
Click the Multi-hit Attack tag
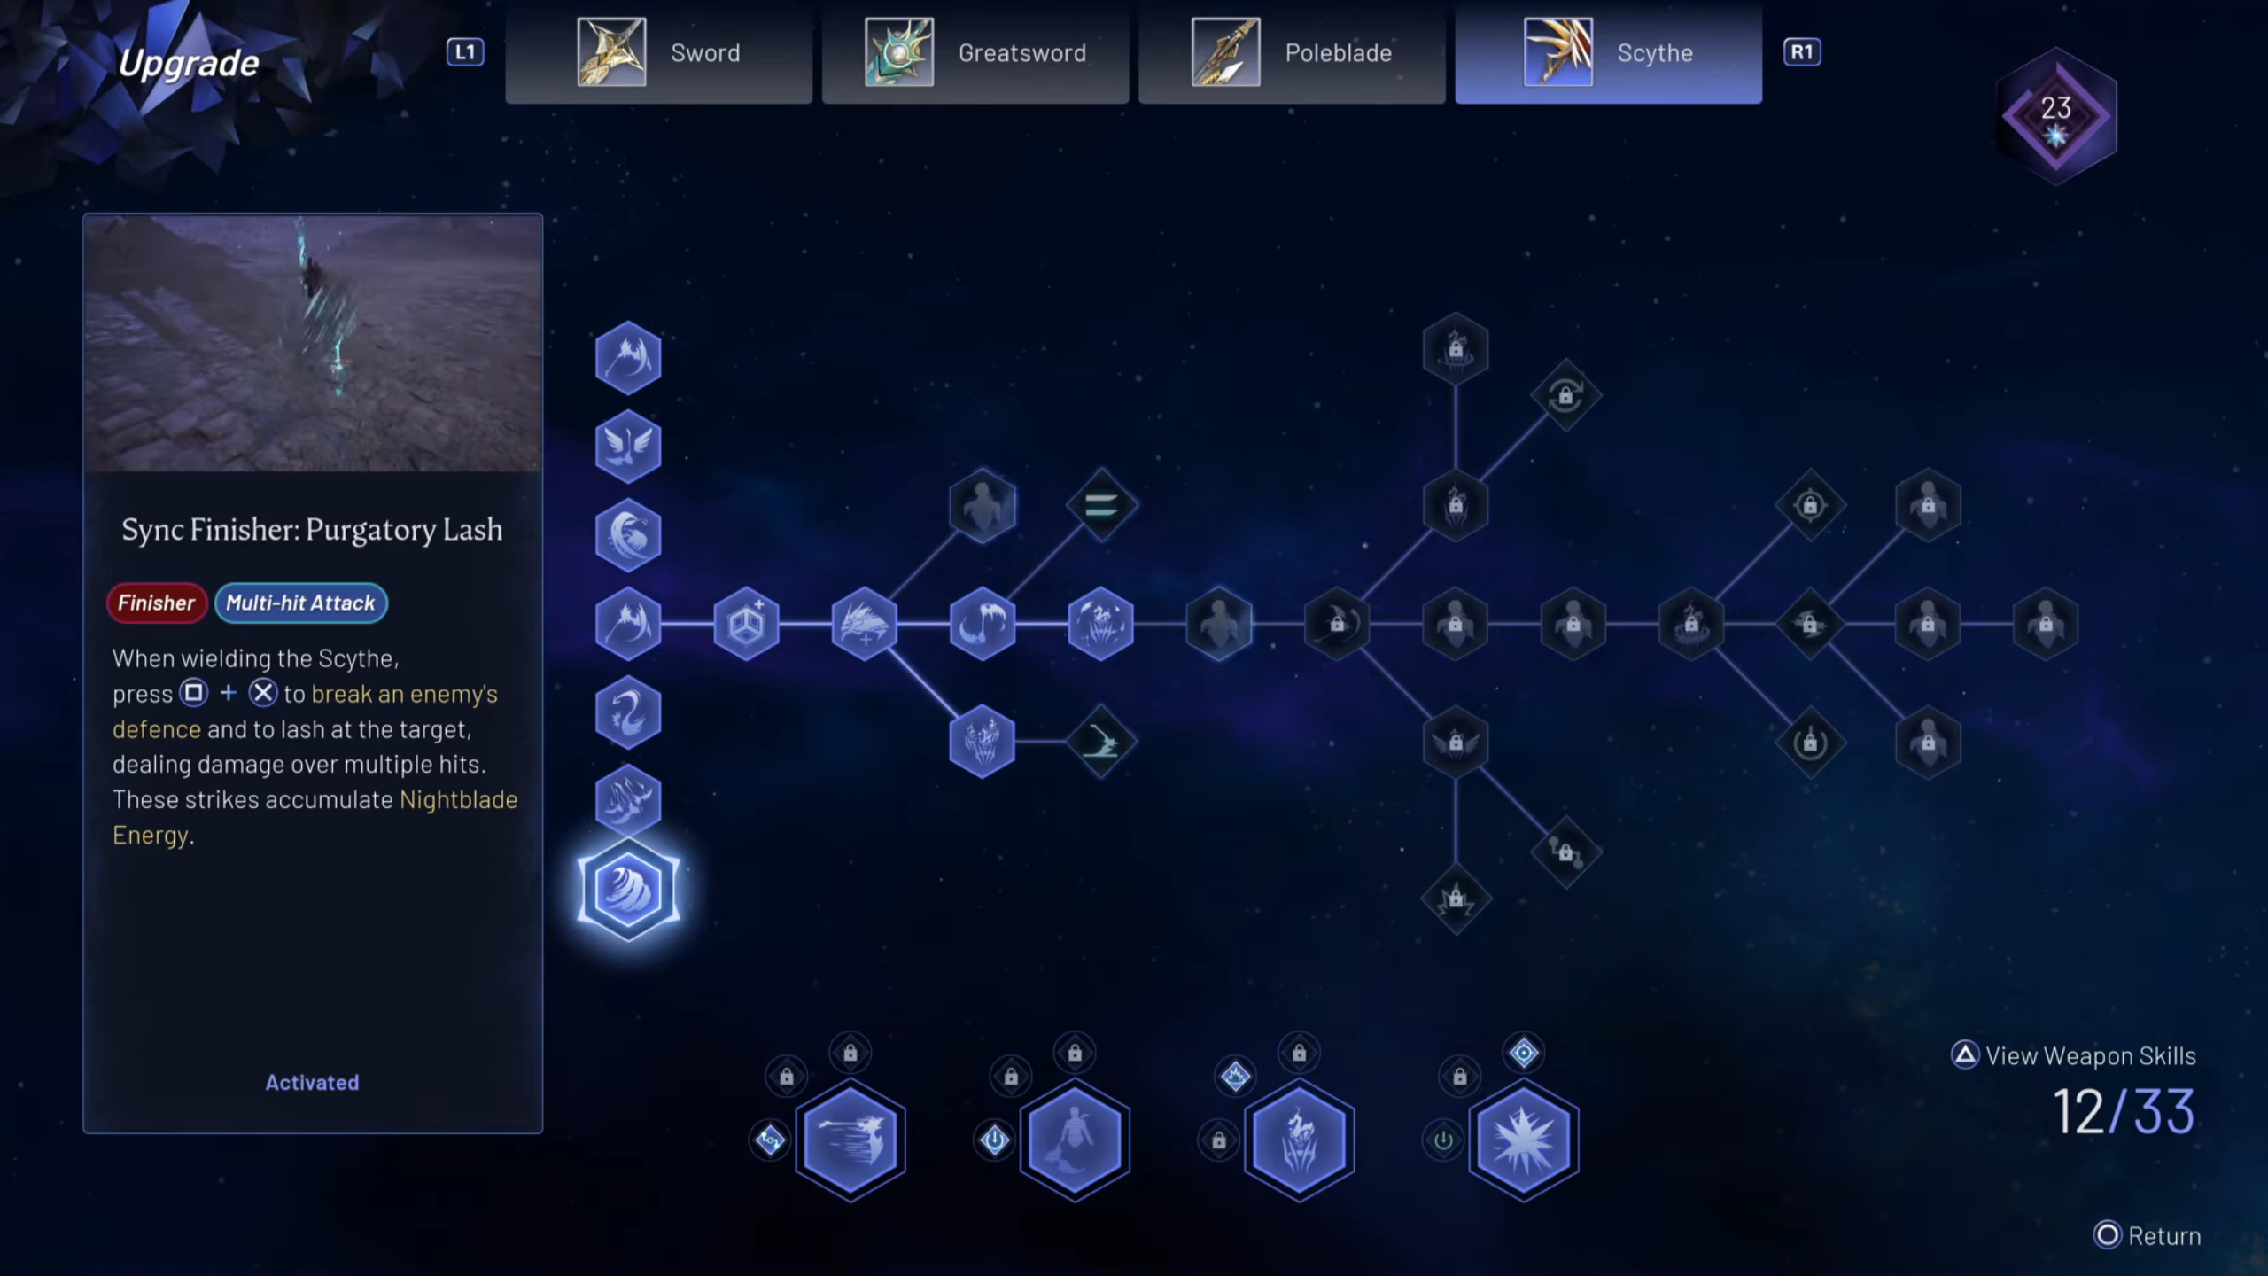300,603
